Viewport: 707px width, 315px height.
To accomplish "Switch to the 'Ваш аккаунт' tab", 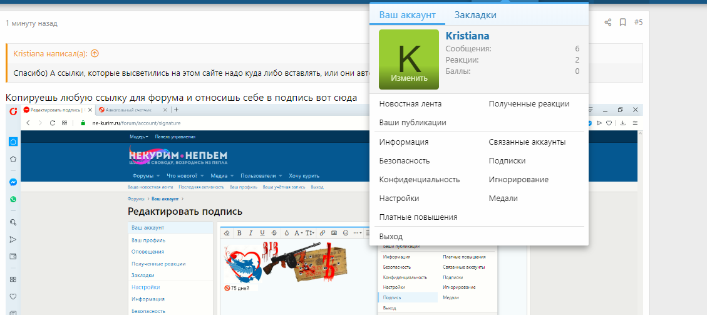I will pyautogui.click(x=407, y=15).
